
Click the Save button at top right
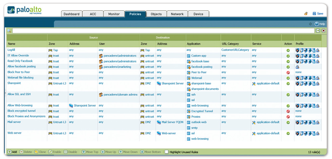click(x=318, y=14)
